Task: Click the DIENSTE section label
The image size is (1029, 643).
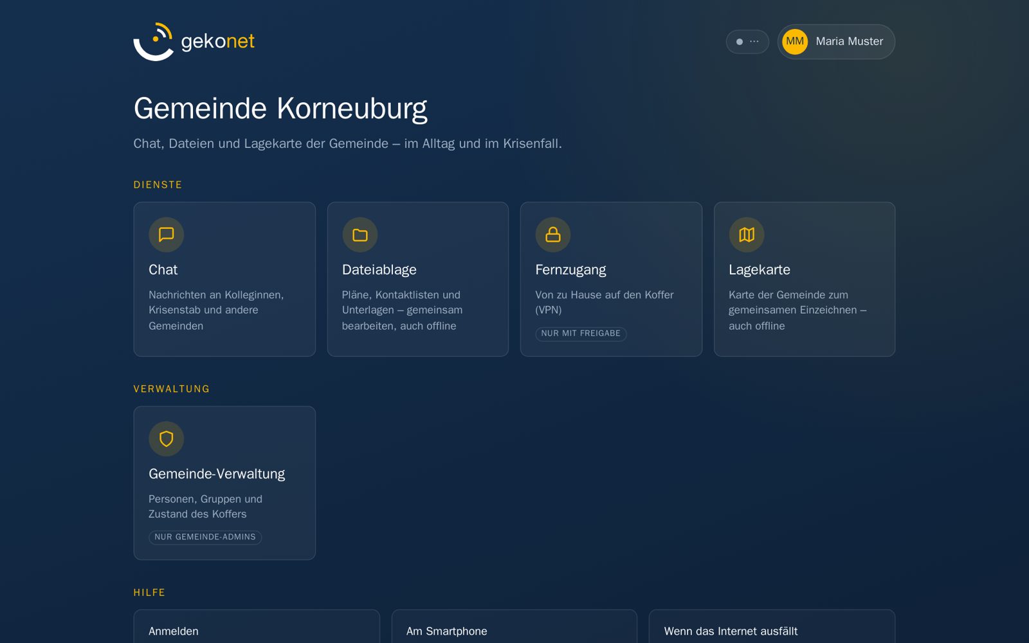Action: click(x=158, y=185)
